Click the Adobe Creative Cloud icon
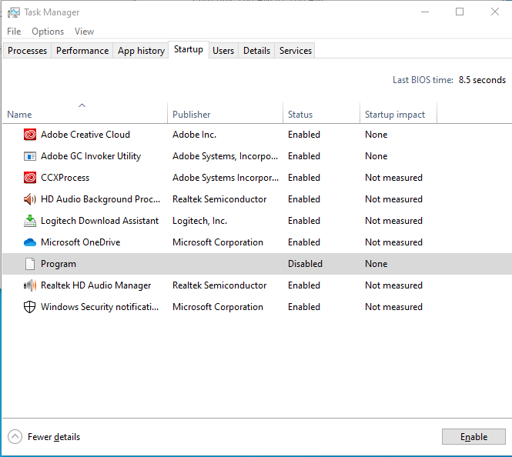 [30, 135]
